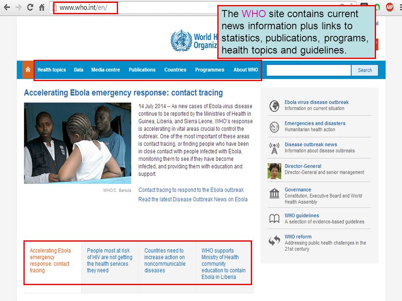
Task: Click the site search text box
Action: click(x=309, y=70)
